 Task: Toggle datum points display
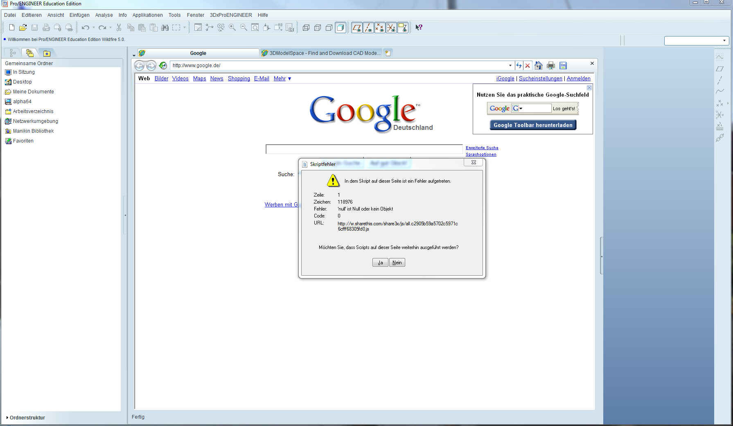click(380, 27)
